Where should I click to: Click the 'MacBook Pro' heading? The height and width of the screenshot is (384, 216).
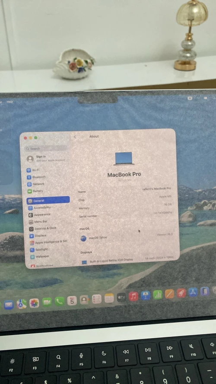coord(124,175)
